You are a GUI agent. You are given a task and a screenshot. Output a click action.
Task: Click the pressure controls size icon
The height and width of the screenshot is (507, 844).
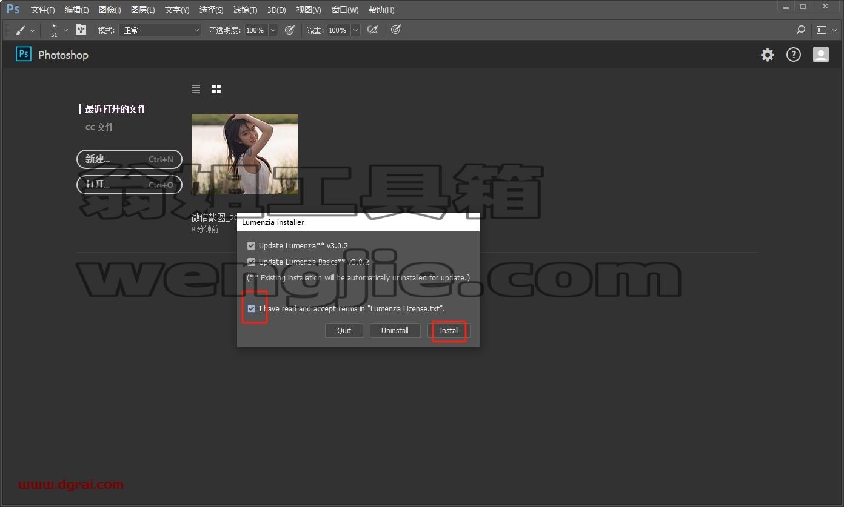click(396, 30)
